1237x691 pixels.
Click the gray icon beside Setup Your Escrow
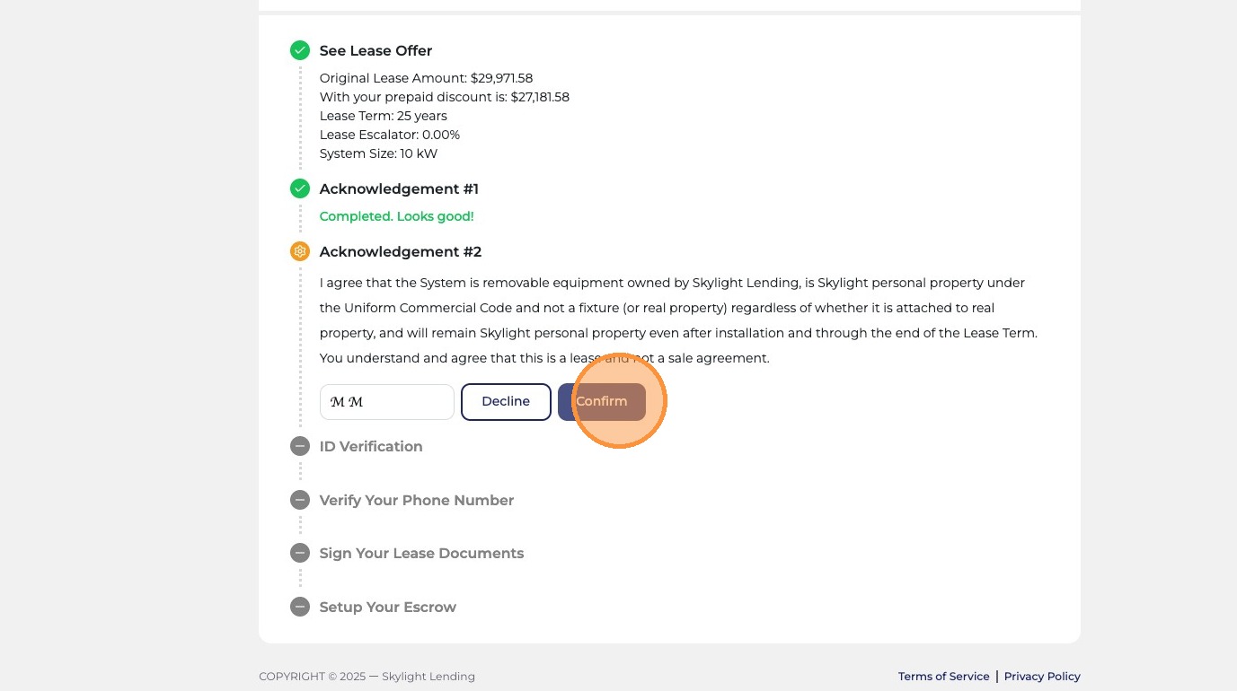pos(300,607)
